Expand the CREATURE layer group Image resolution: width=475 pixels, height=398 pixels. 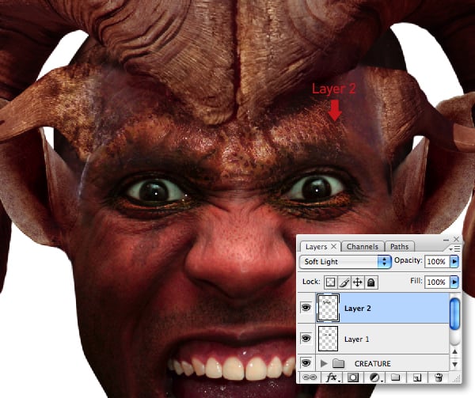[x=324, y=363]
